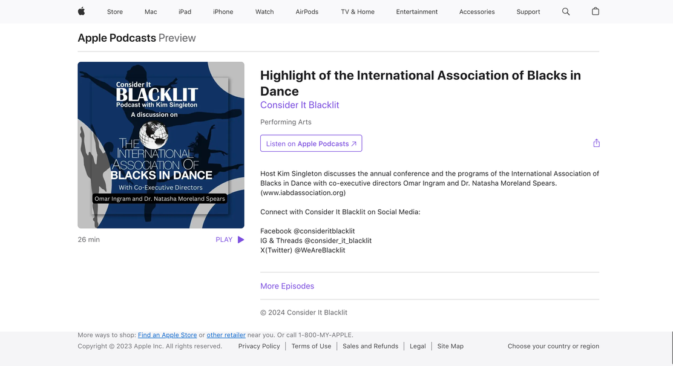The image size is (673, 366).
Task: Open the shopping bag icon
Action: click(596, 11)
